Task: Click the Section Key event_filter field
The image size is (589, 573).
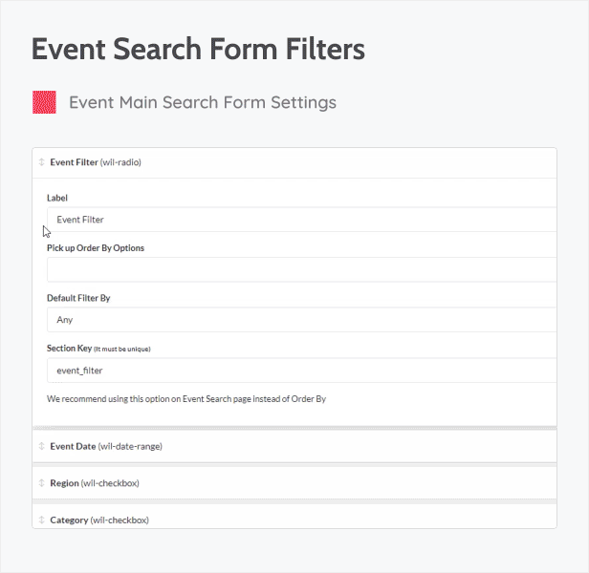Action: pos(300,370)
